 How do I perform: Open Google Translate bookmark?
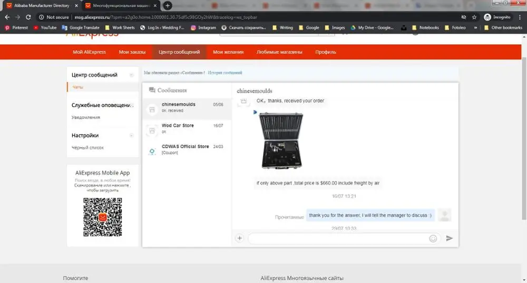81,27
